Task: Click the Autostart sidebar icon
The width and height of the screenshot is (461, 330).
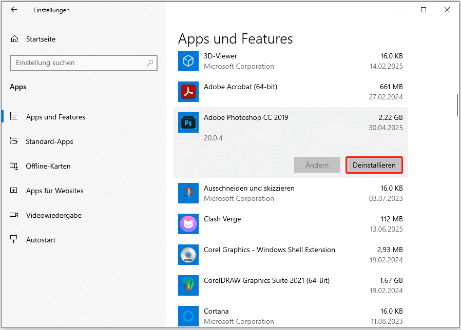Action: click(13, 239)
